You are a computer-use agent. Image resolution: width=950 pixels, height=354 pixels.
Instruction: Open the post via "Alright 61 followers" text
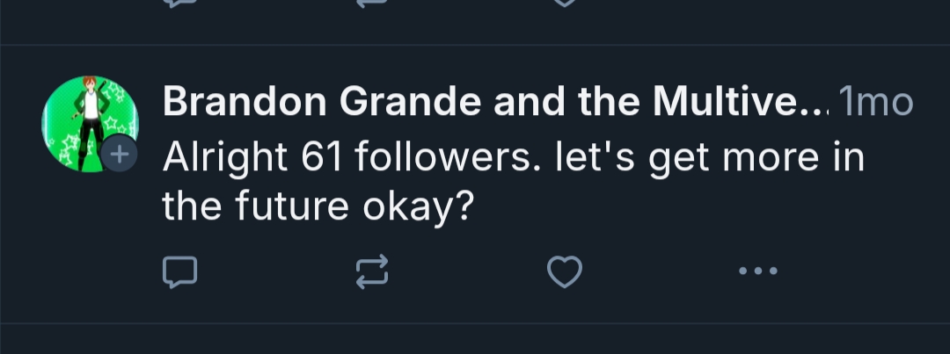pyautogui.click(x=352, y=159)
